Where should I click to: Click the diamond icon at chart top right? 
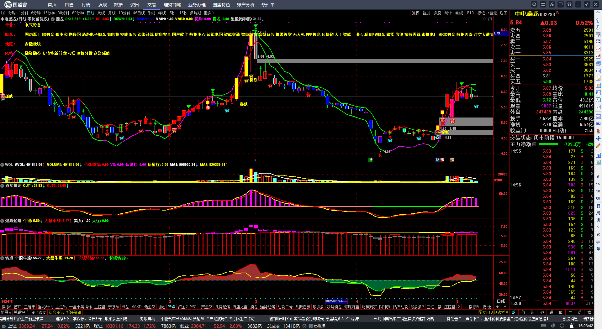pyautogui.click(x=484, y=19)
